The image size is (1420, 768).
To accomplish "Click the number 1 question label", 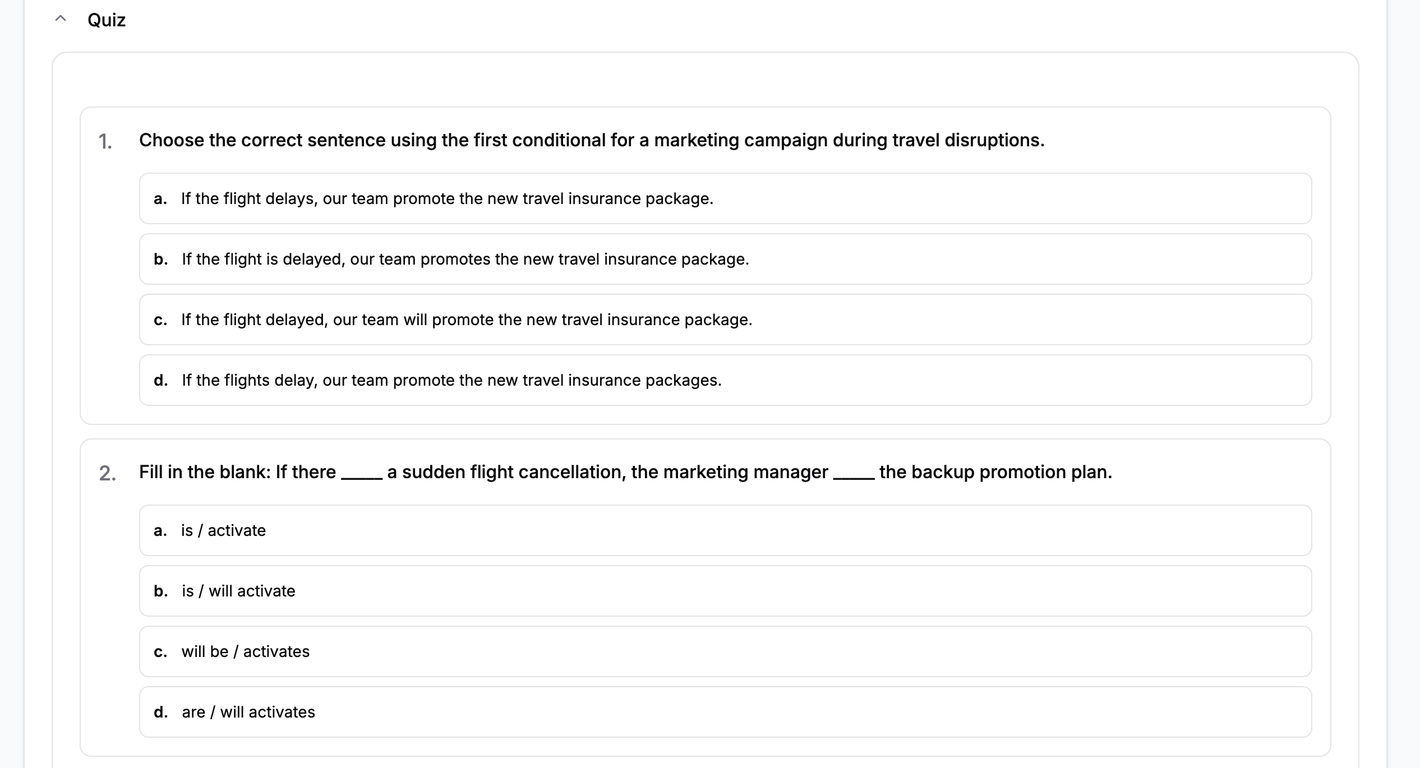I will 105,141.
